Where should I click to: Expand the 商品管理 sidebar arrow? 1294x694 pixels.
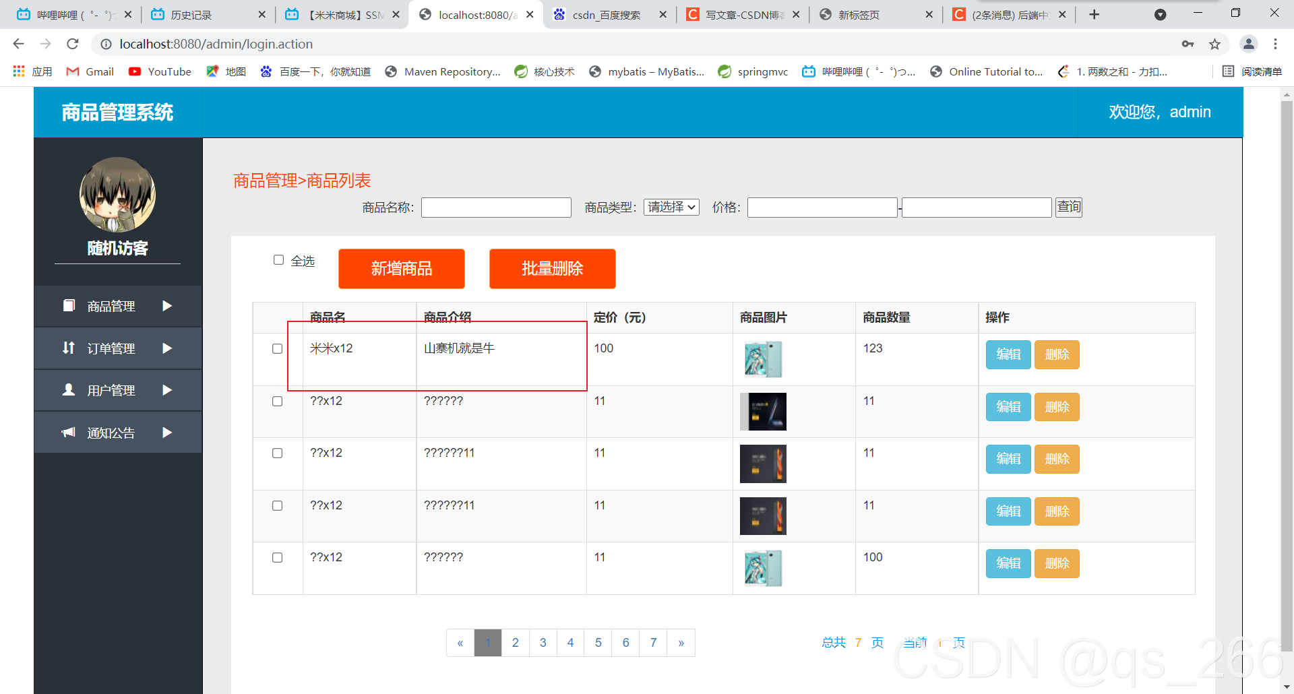pyautogui.click(x=167, y=306)
